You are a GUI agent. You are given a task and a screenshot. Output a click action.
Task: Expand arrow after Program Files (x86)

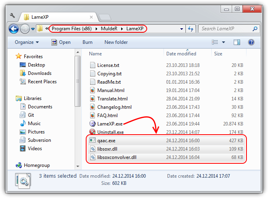pyautogui.click(x=97, y=29)
